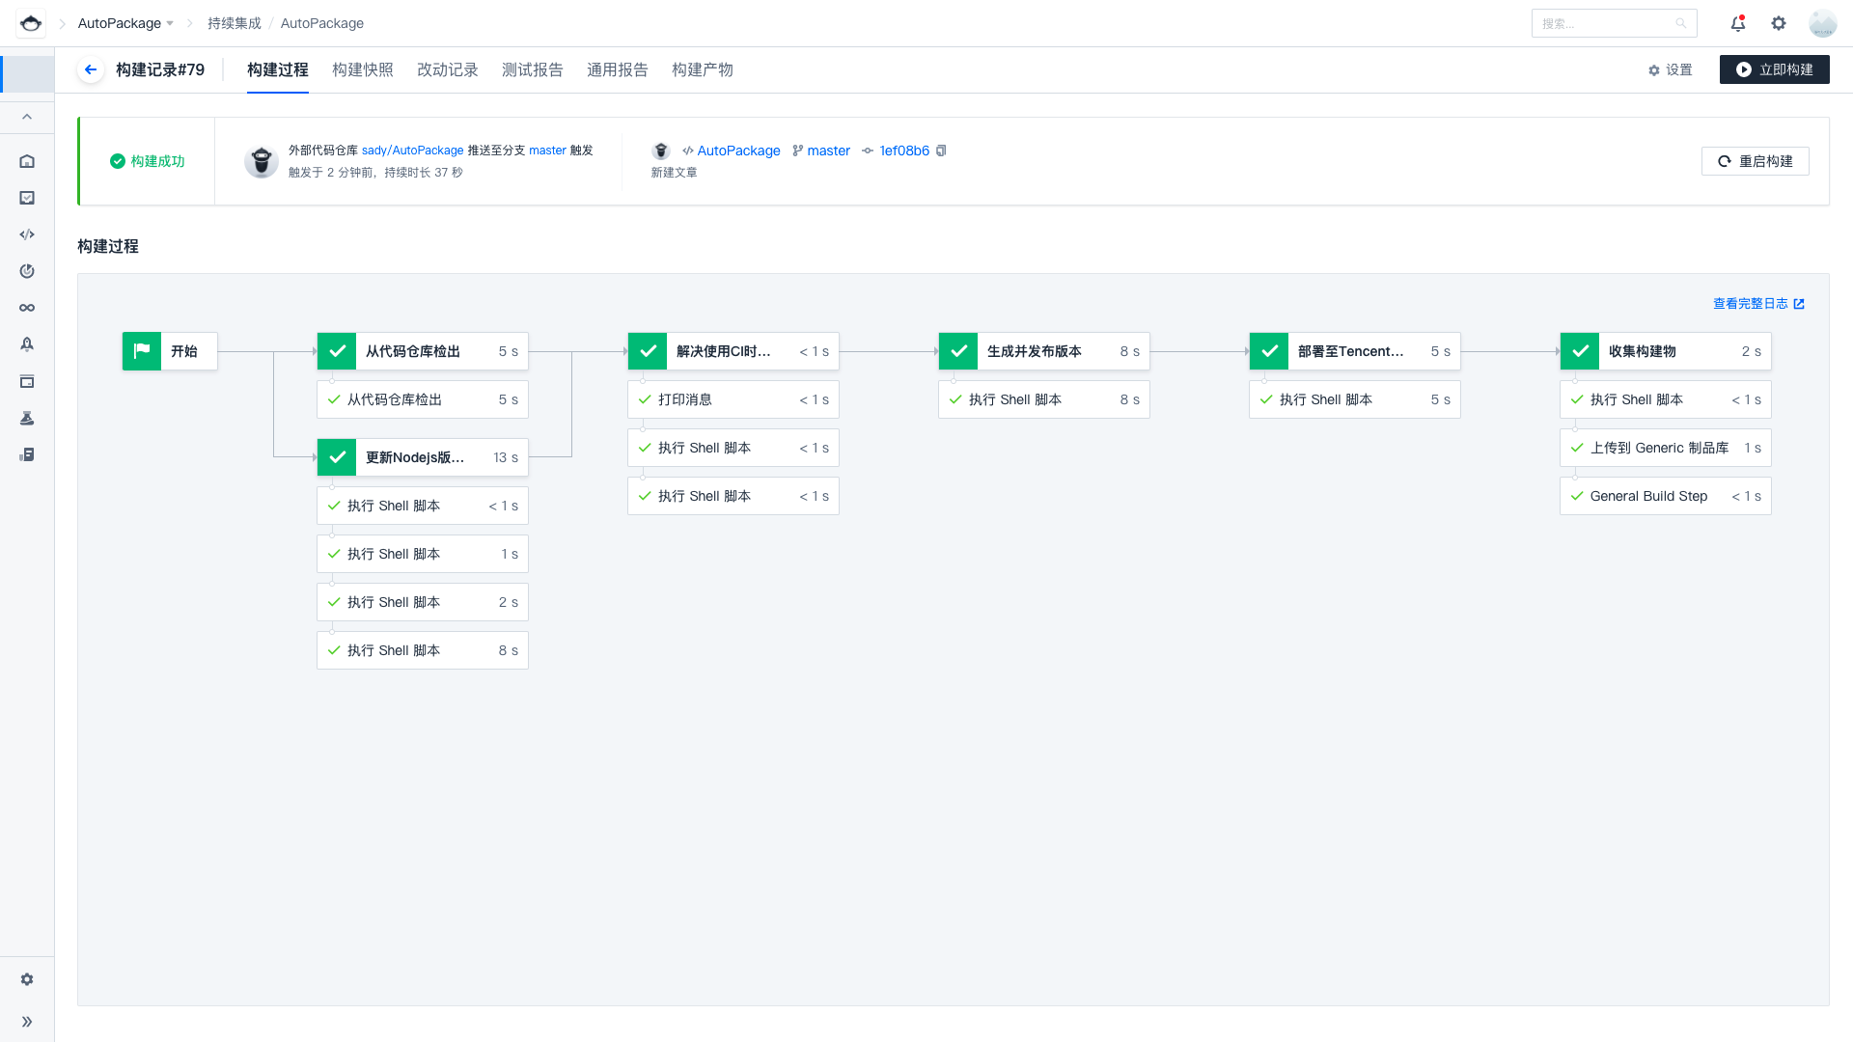Click the search input field

click(x=1607, y=23)
